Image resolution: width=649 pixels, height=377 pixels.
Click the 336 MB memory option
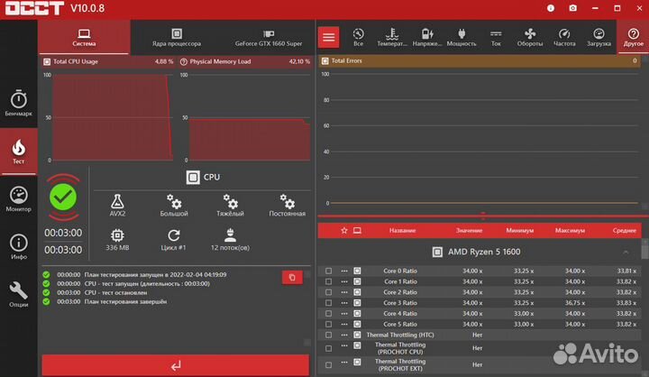117,239
